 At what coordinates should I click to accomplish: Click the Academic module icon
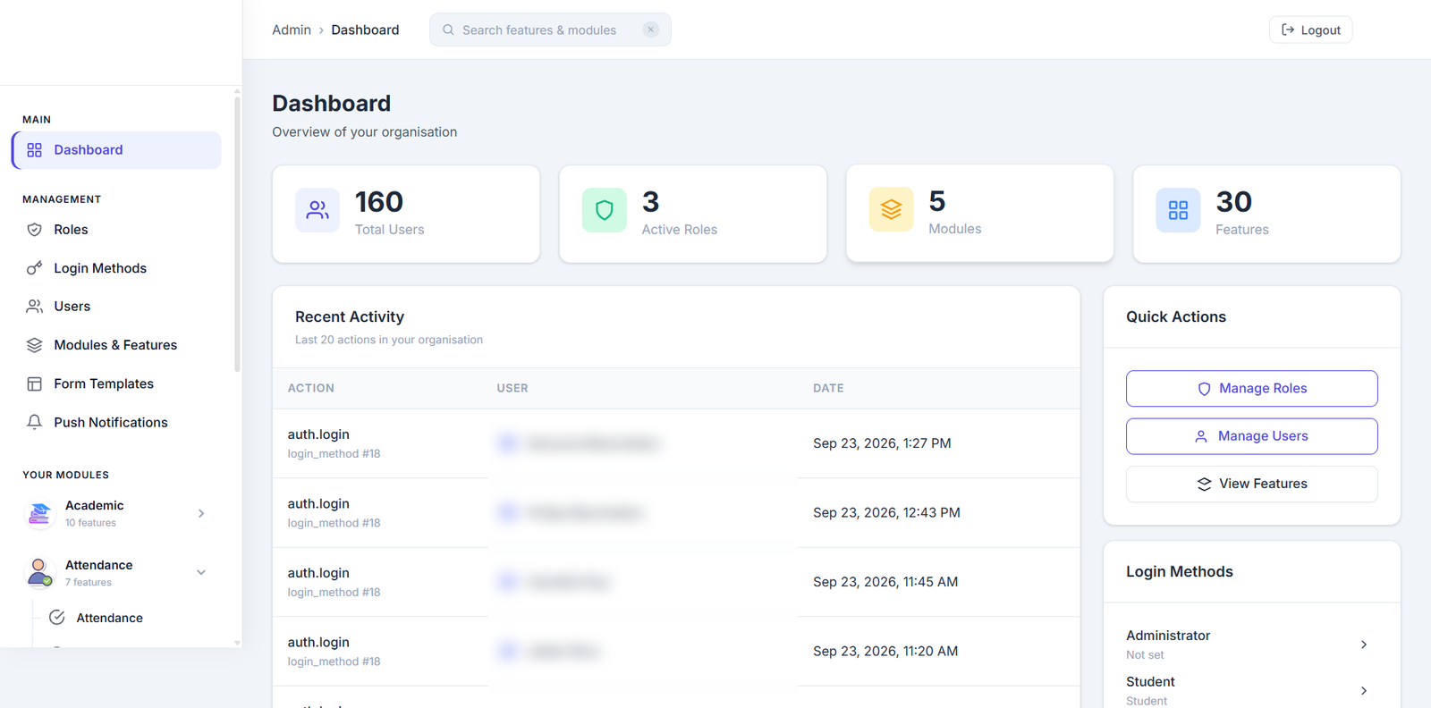39,513
